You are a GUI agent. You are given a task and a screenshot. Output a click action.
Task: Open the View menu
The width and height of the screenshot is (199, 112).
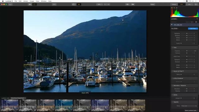pyautogui.click(x=37, y=1)
